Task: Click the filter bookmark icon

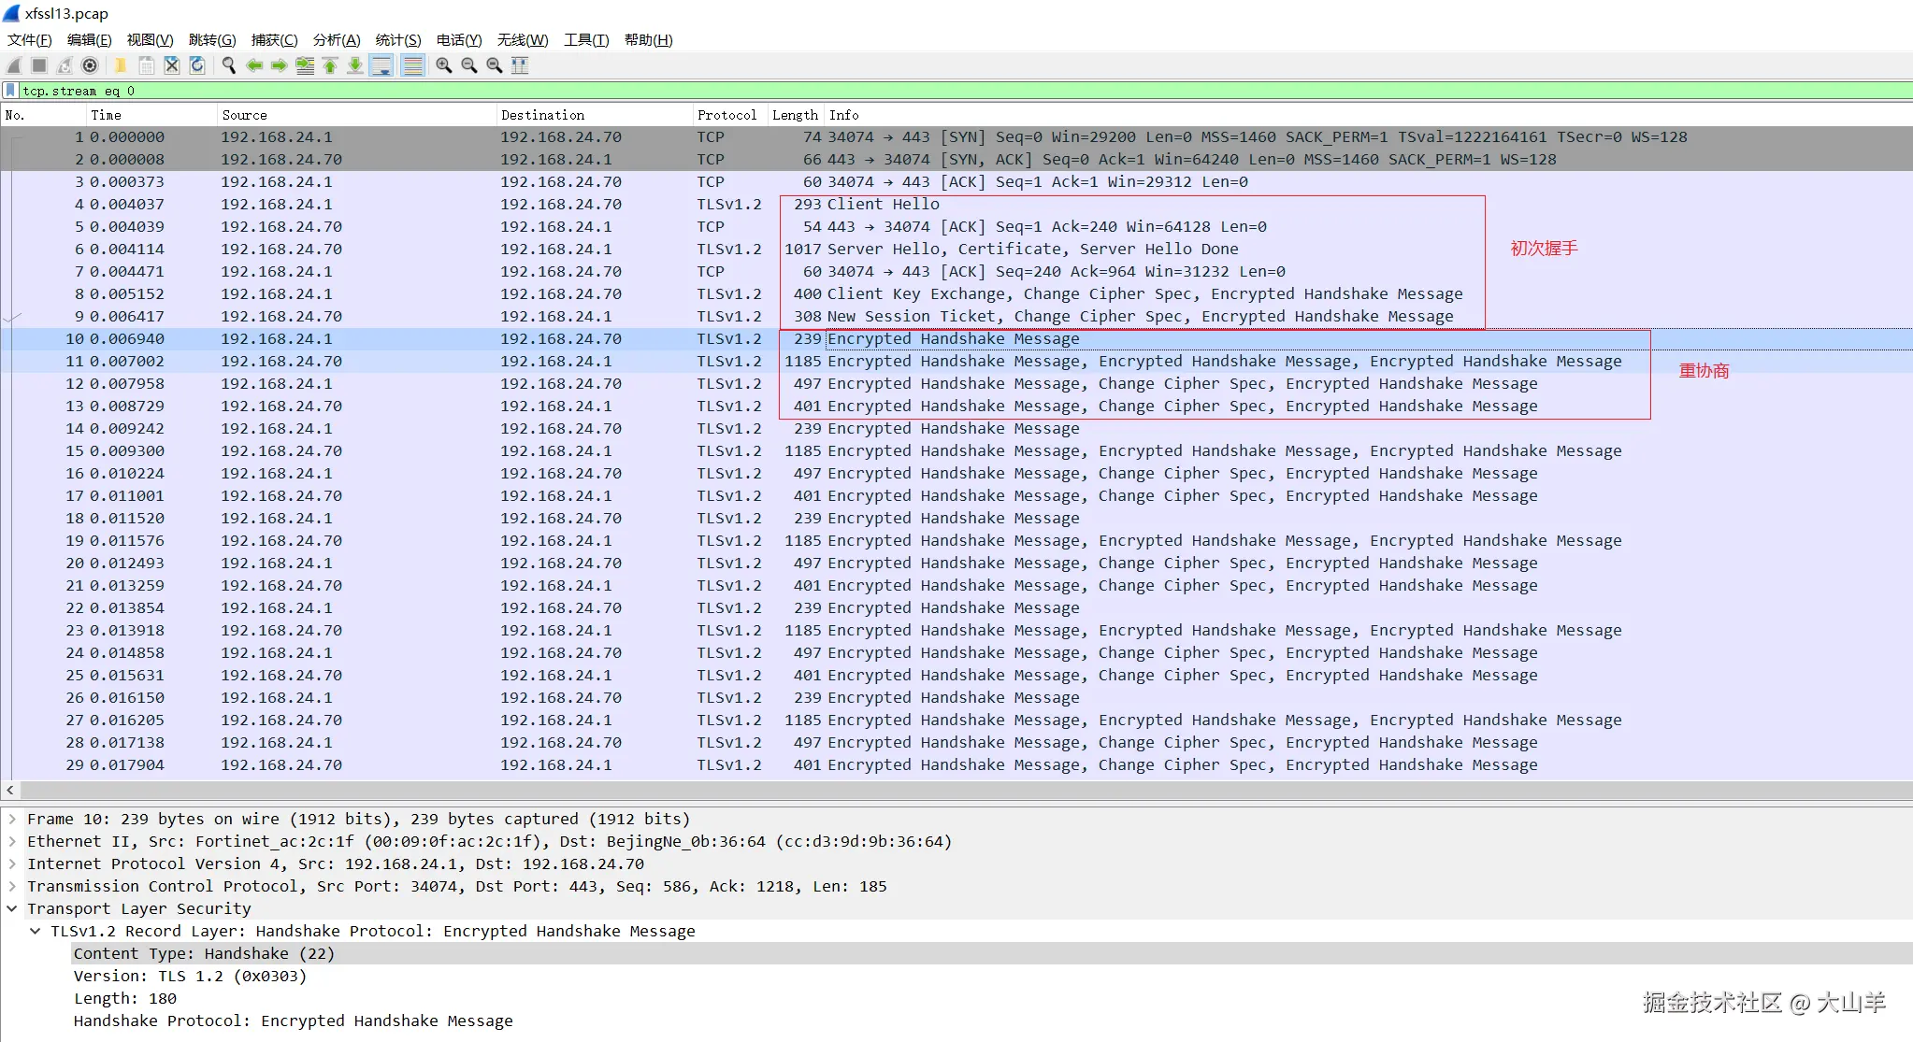Action: 10,91
